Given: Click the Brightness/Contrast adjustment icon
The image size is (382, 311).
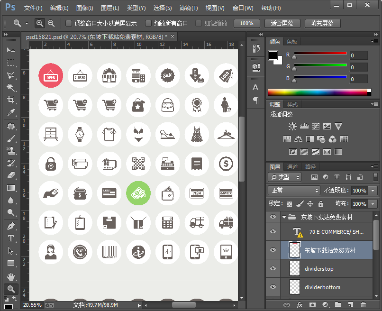Looking at the screenshot, I should (x=292, y=127).
